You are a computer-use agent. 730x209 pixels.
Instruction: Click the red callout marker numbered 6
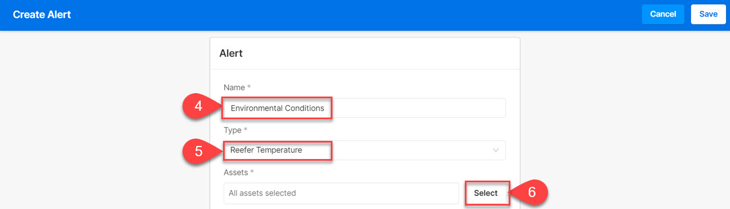[530, 193]
